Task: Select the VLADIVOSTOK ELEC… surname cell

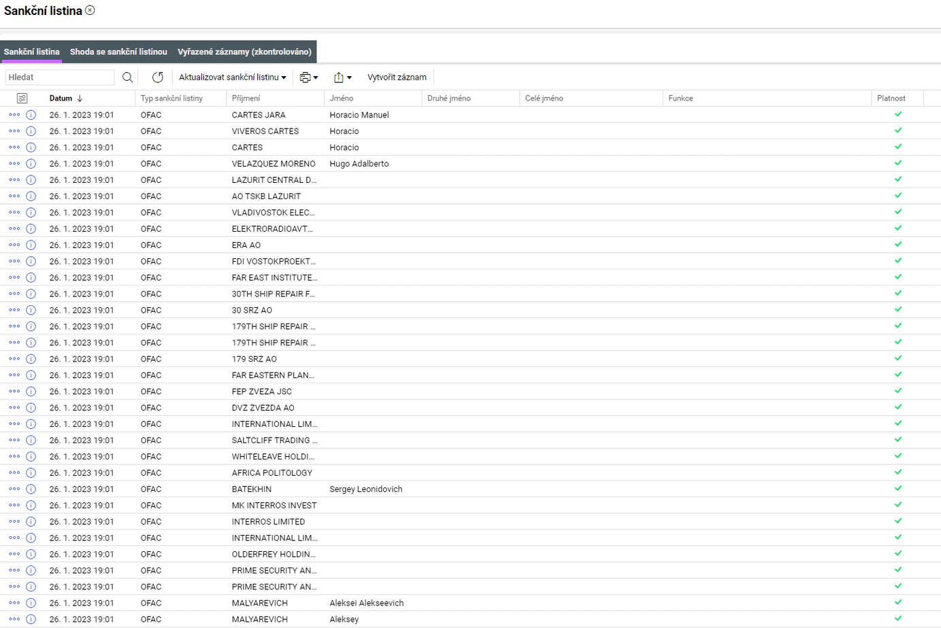Action: tap(273, 213)
